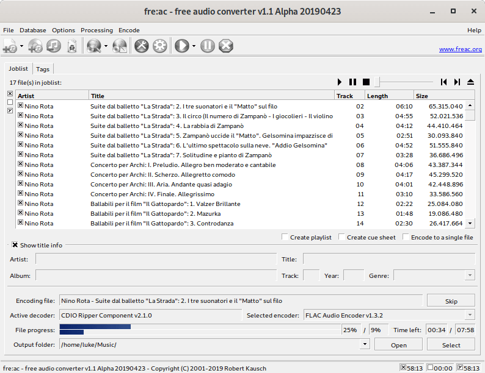Visit www.freac.org link

(x=460, y=49)
